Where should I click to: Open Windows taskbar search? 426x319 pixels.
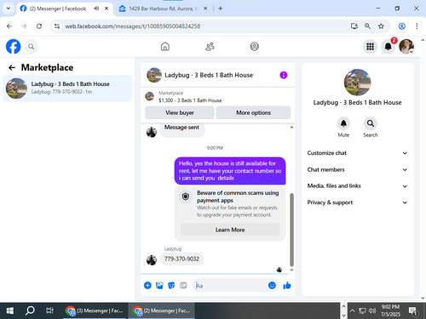[30, 310]
